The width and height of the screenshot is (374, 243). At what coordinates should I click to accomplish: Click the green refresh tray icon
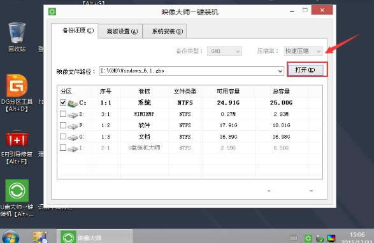pos(308,238)
